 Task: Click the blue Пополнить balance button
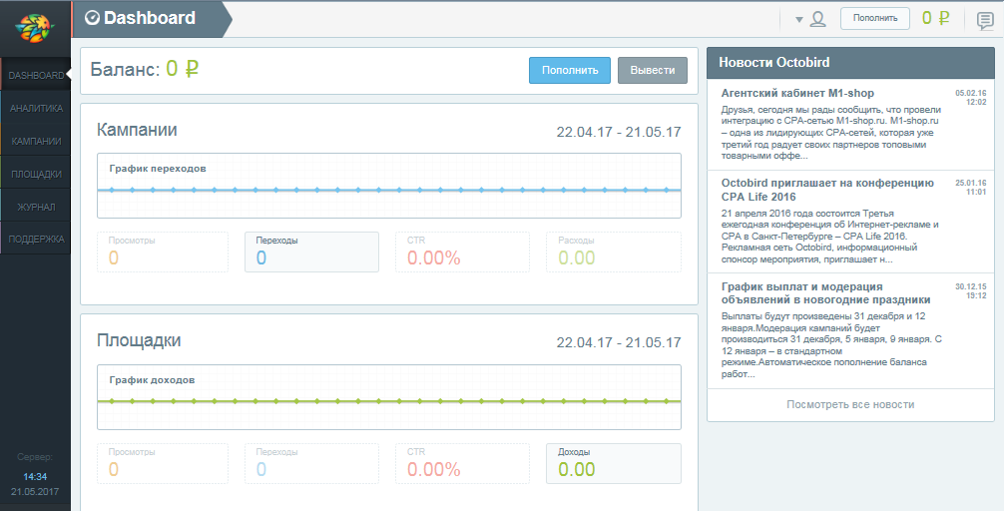(570, 71)
